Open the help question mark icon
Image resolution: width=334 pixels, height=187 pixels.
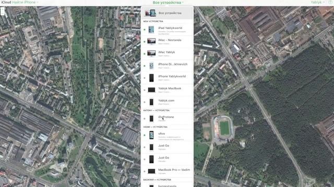coord(331,2)
